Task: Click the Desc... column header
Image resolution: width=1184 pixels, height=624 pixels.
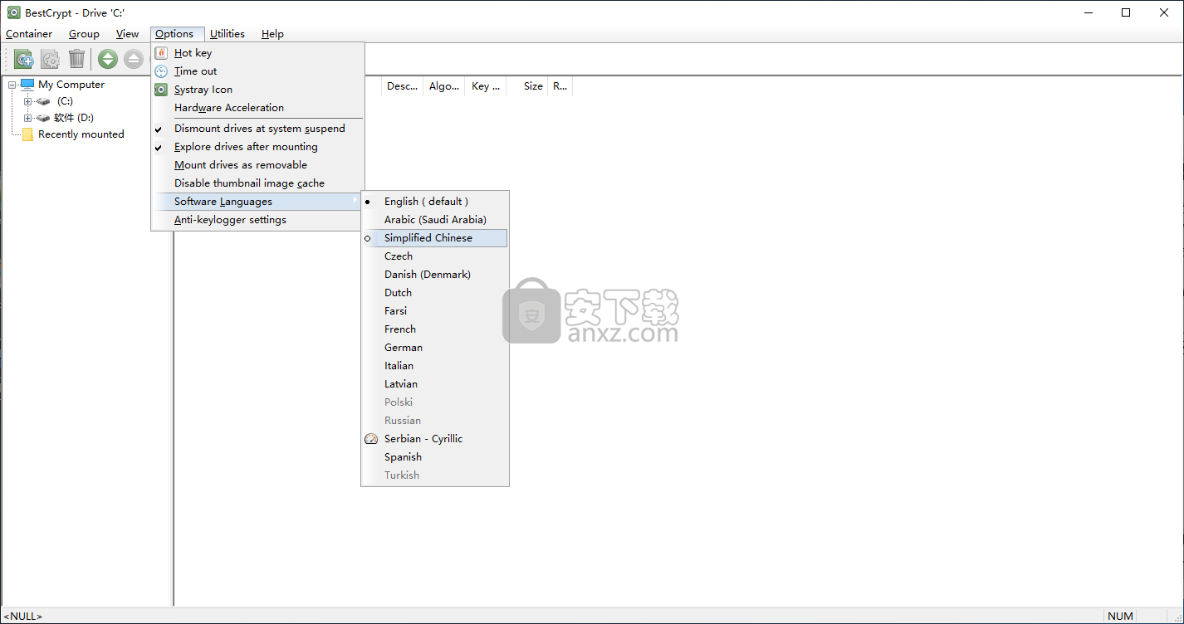Action: click(x=403, y=86)
